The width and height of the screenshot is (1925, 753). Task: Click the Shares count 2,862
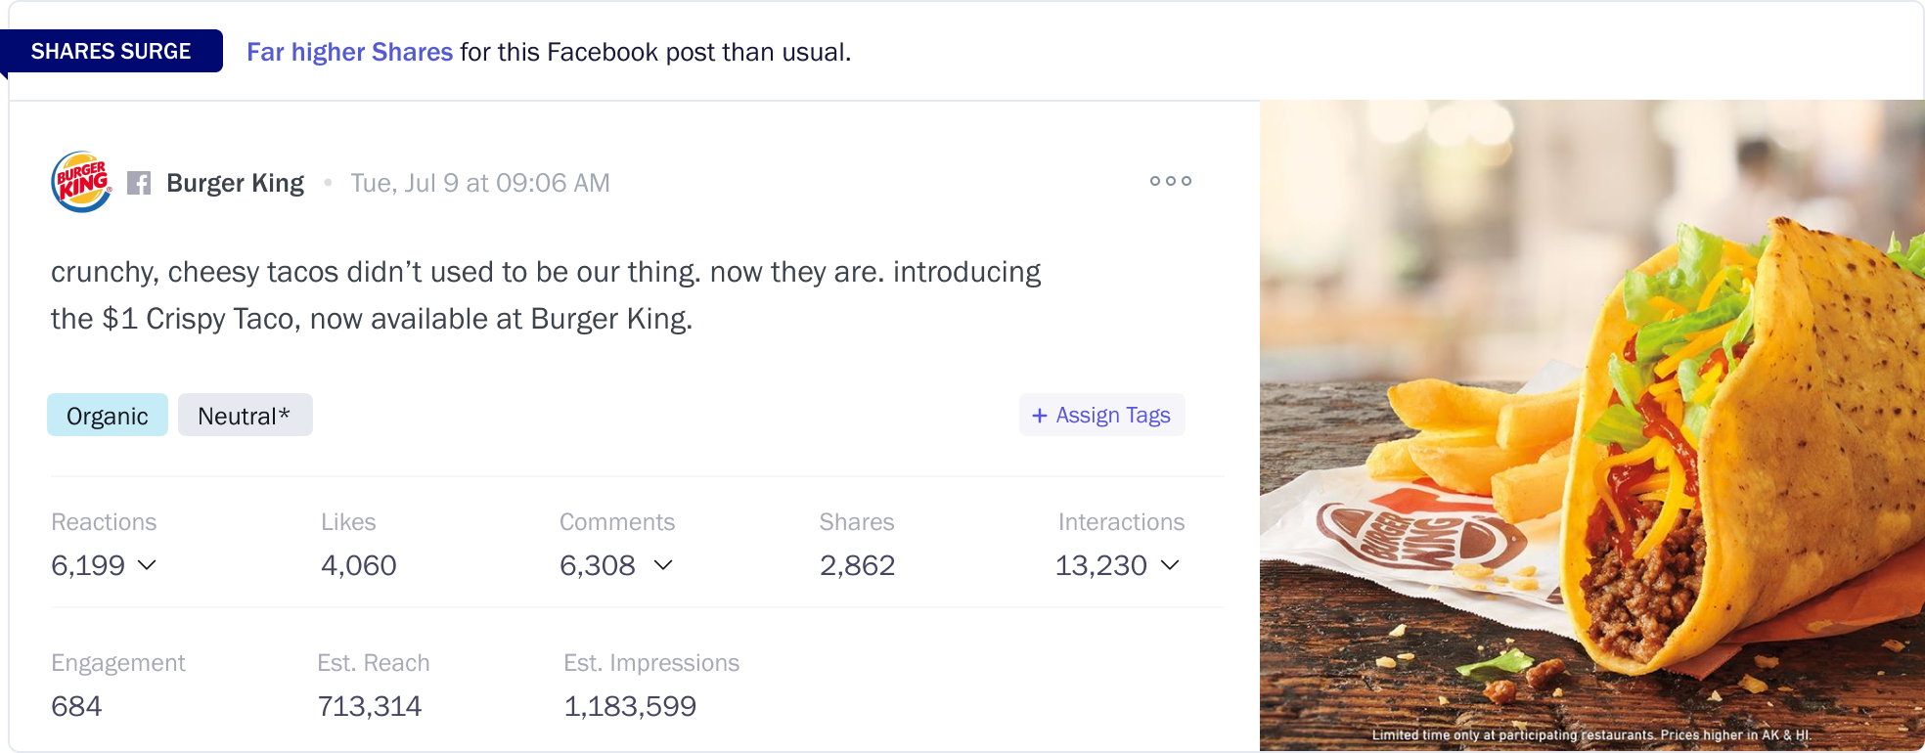click(x=857, y=565)
